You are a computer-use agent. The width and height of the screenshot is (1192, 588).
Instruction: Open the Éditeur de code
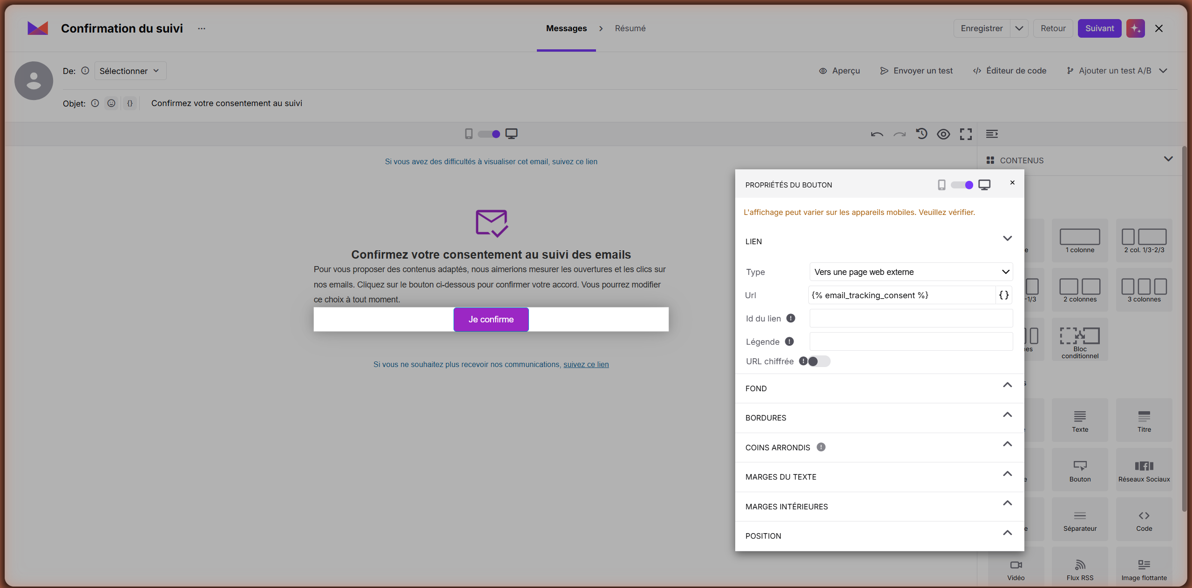[x=1009, y=71]
